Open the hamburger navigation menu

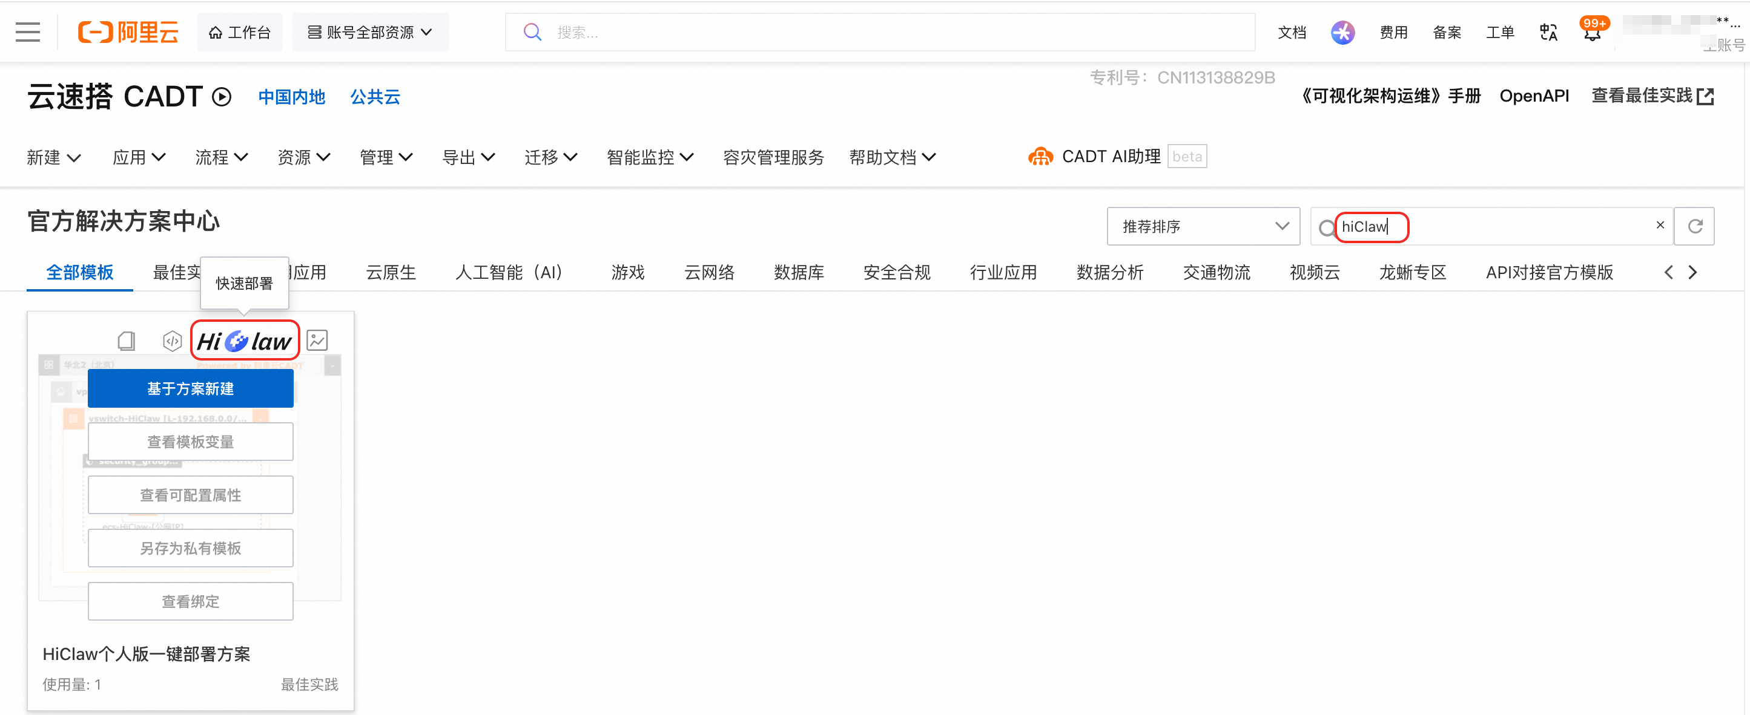point(28,32)
